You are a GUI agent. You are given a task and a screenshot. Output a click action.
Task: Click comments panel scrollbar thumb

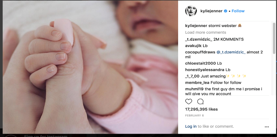[274, 38]
